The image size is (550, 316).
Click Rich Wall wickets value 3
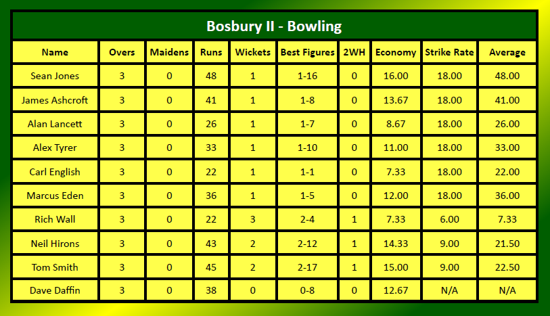pyautogui.click(x=253, y=219)
